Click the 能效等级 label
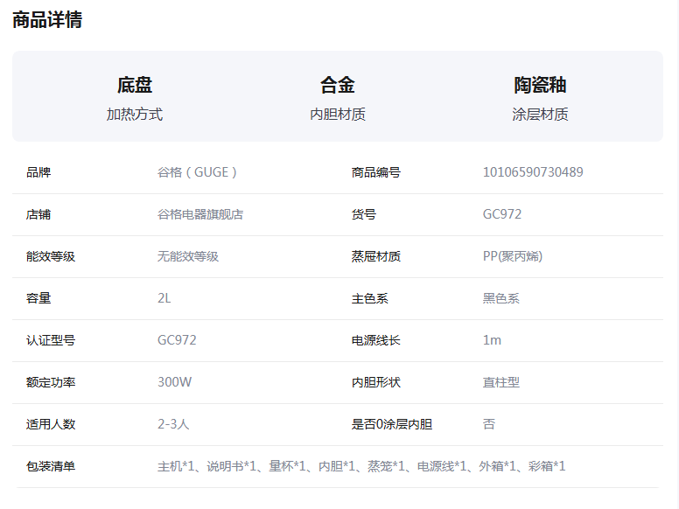This screenshot has height=509, width=679. (51, 256)
